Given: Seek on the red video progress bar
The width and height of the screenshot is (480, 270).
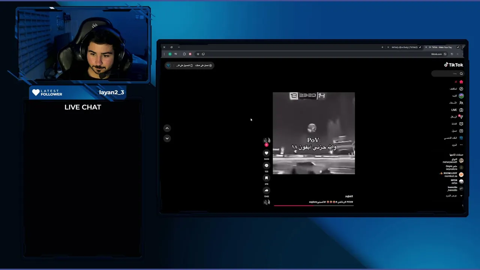Looking at the screenshot, I should pyautogui.click(x=313, y=205).
